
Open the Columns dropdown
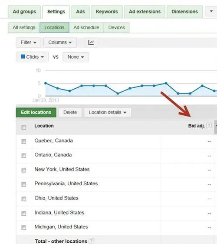click(60, 42)
